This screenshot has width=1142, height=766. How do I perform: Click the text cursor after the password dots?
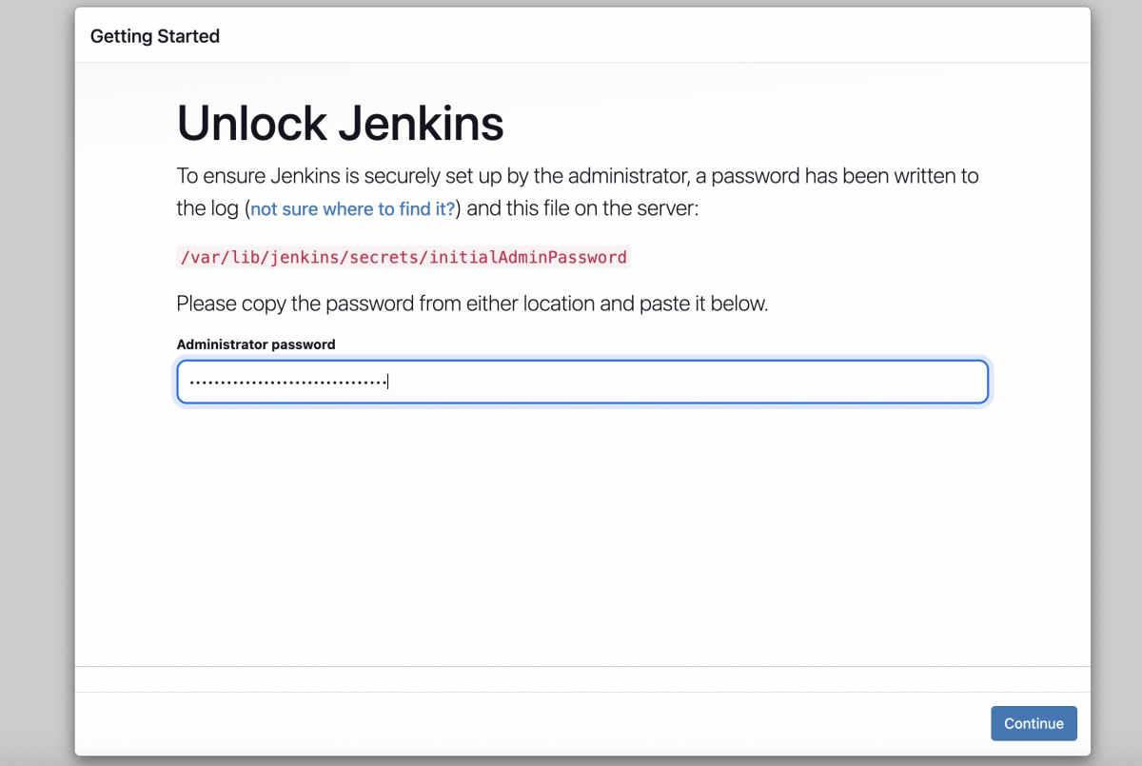coord(388,382)
